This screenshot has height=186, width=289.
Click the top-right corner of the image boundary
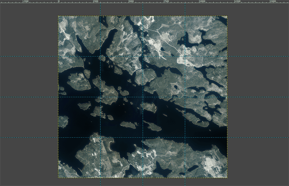[227, 16]
